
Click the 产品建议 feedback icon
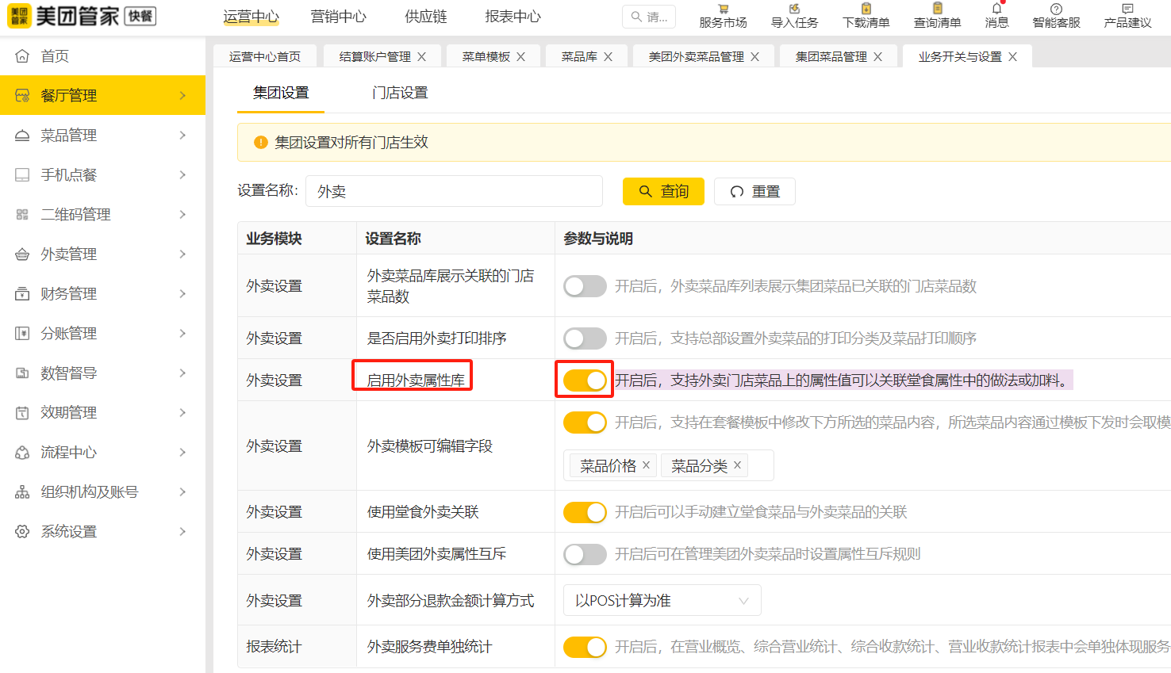(1127, 10)
